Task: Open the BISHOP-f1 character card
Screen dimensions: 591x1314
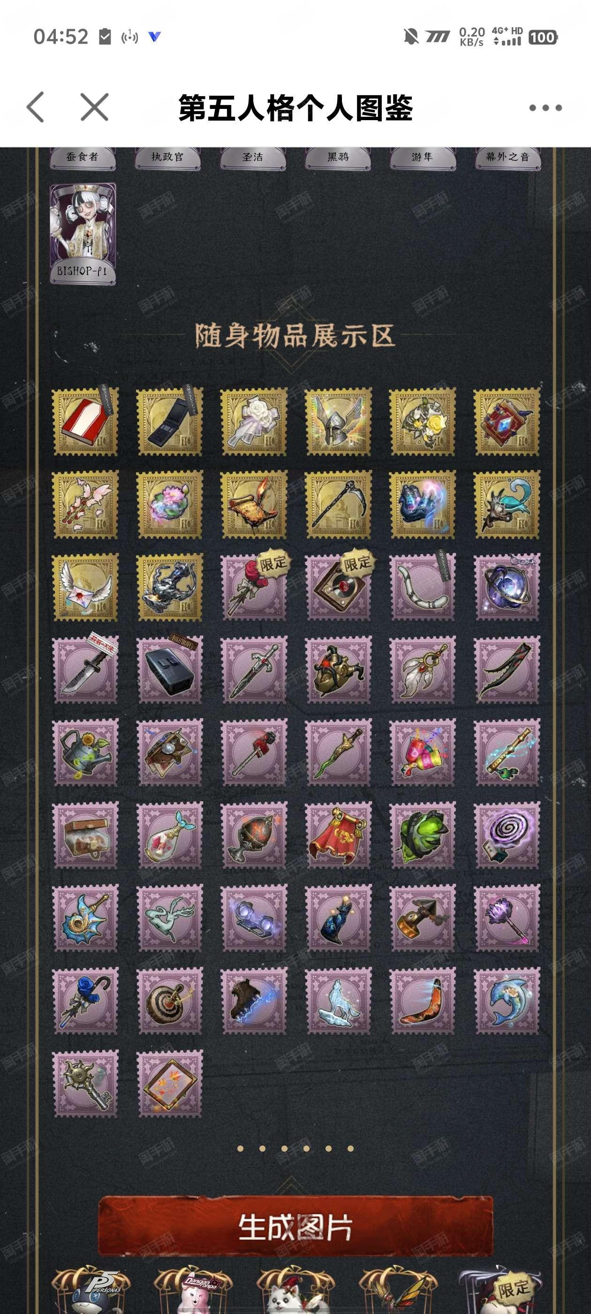Action: (83, 234)
